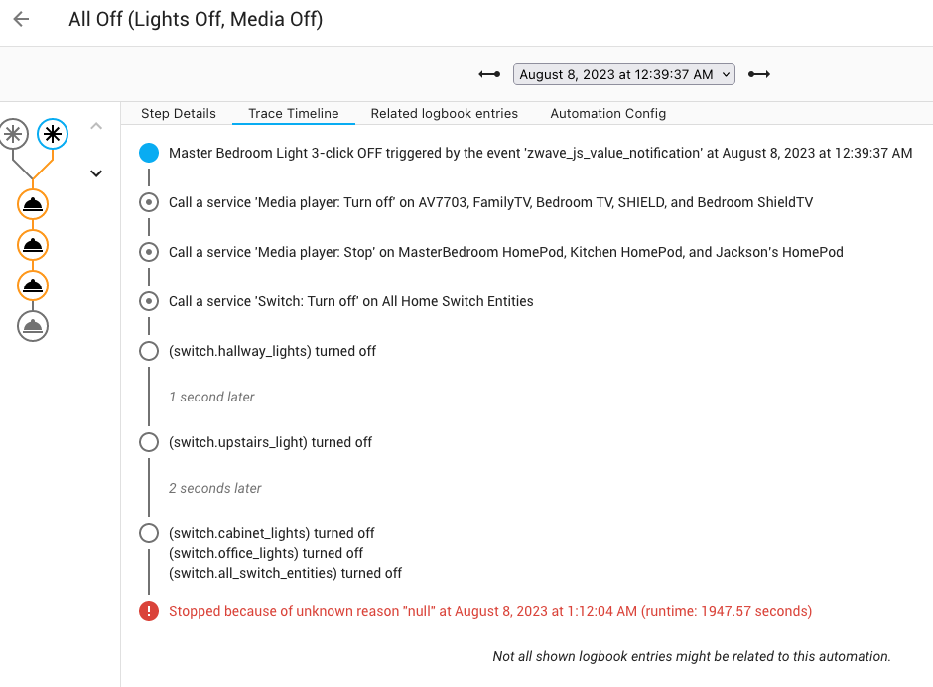The height and width of the screenshot is (687, 933).
Task: Click the red stopped-error icon
Action: pos(149,611)
